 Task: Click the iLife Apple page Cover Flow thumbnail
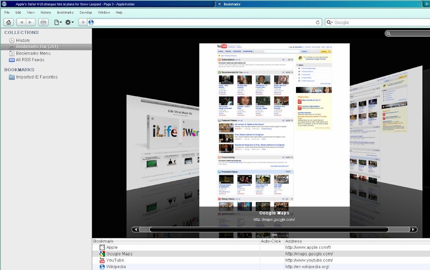163,142
